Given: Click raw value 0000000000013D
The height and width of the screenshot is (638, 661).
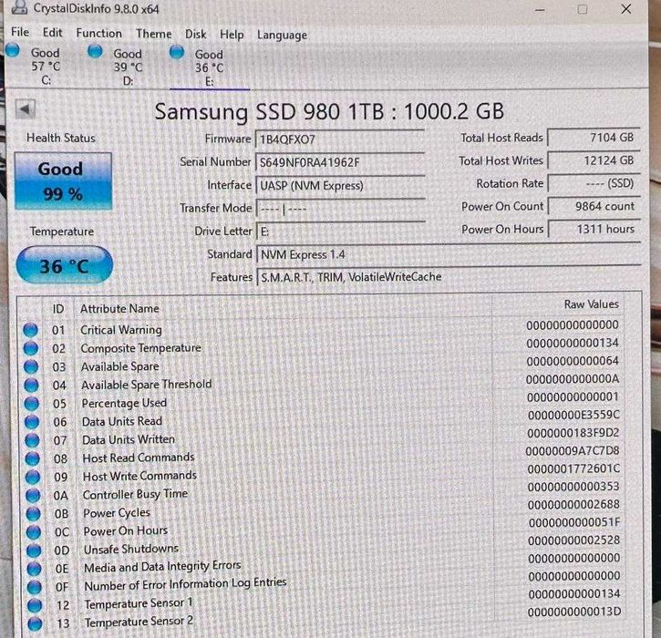Looking at the screenshot, I should coord(574,612).
